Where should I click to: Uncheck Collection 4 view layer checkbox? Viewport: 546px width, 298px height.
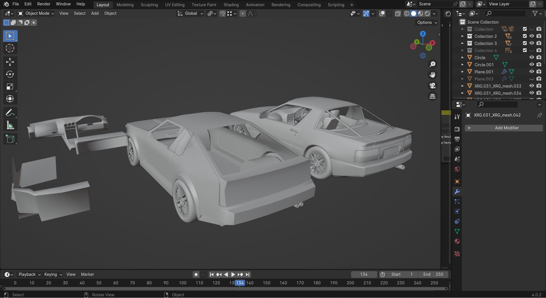coord(525,50)
